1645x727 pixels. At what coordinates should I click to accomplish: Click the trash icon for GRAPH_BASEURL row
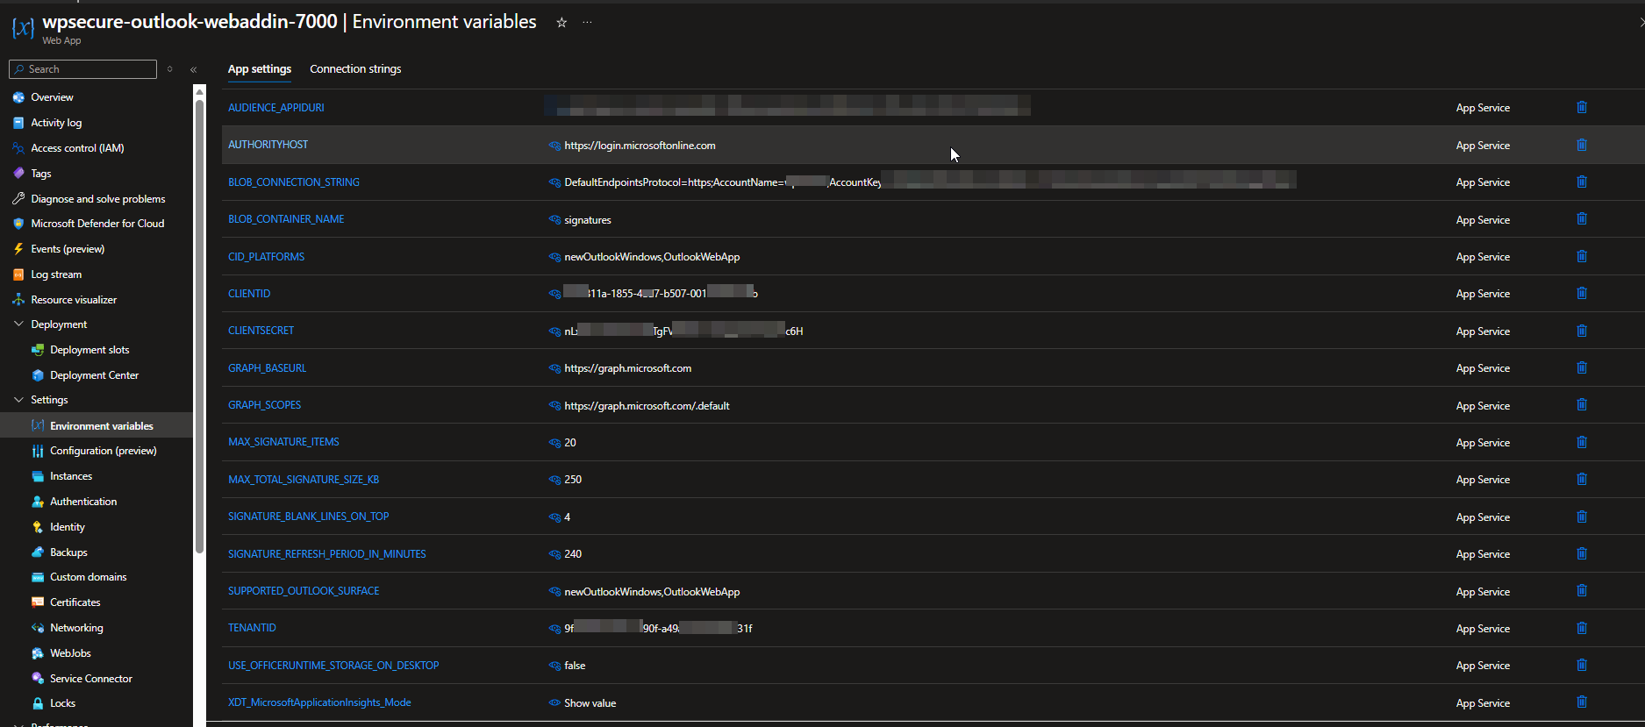1581,367
